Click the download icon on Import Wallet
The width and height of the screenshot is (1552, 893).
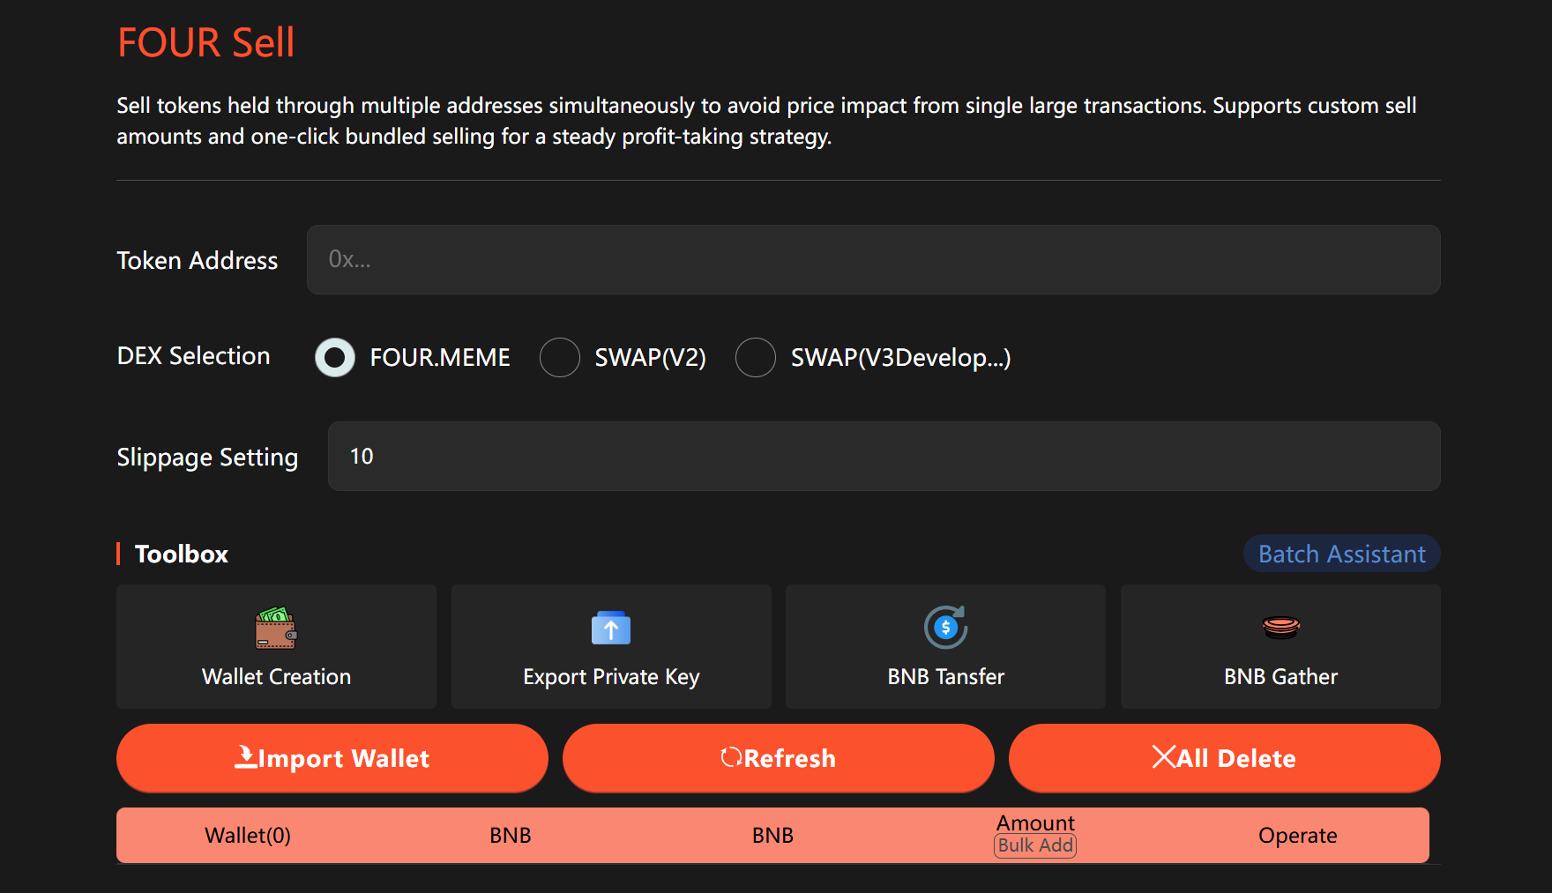[x=245, y=757]
